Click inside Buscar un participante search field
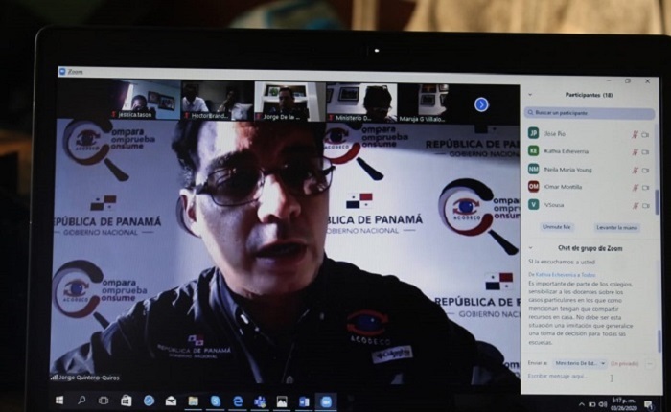 590,113
